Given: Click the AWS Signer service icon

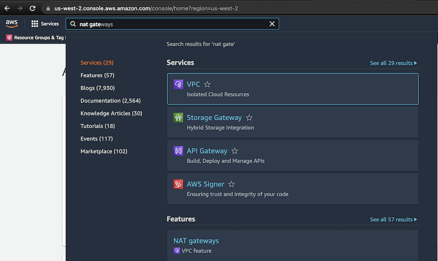Looking at the screenshot, I should (178, 184).
